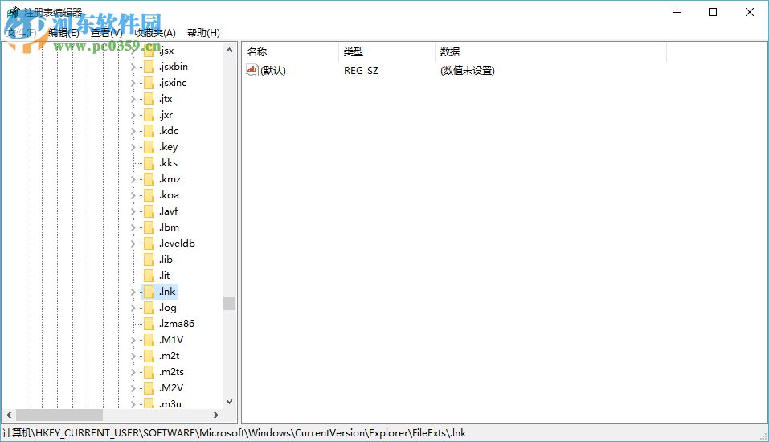Screen dimensions: 769x442
Task: Expand the .kmz tree node
Action: click(x=133, y=179)
